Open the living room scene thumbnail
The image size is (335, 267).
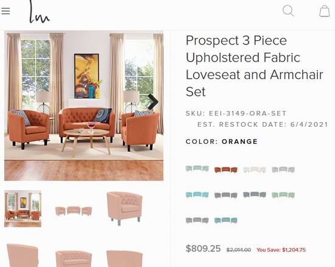click(23, 208)
